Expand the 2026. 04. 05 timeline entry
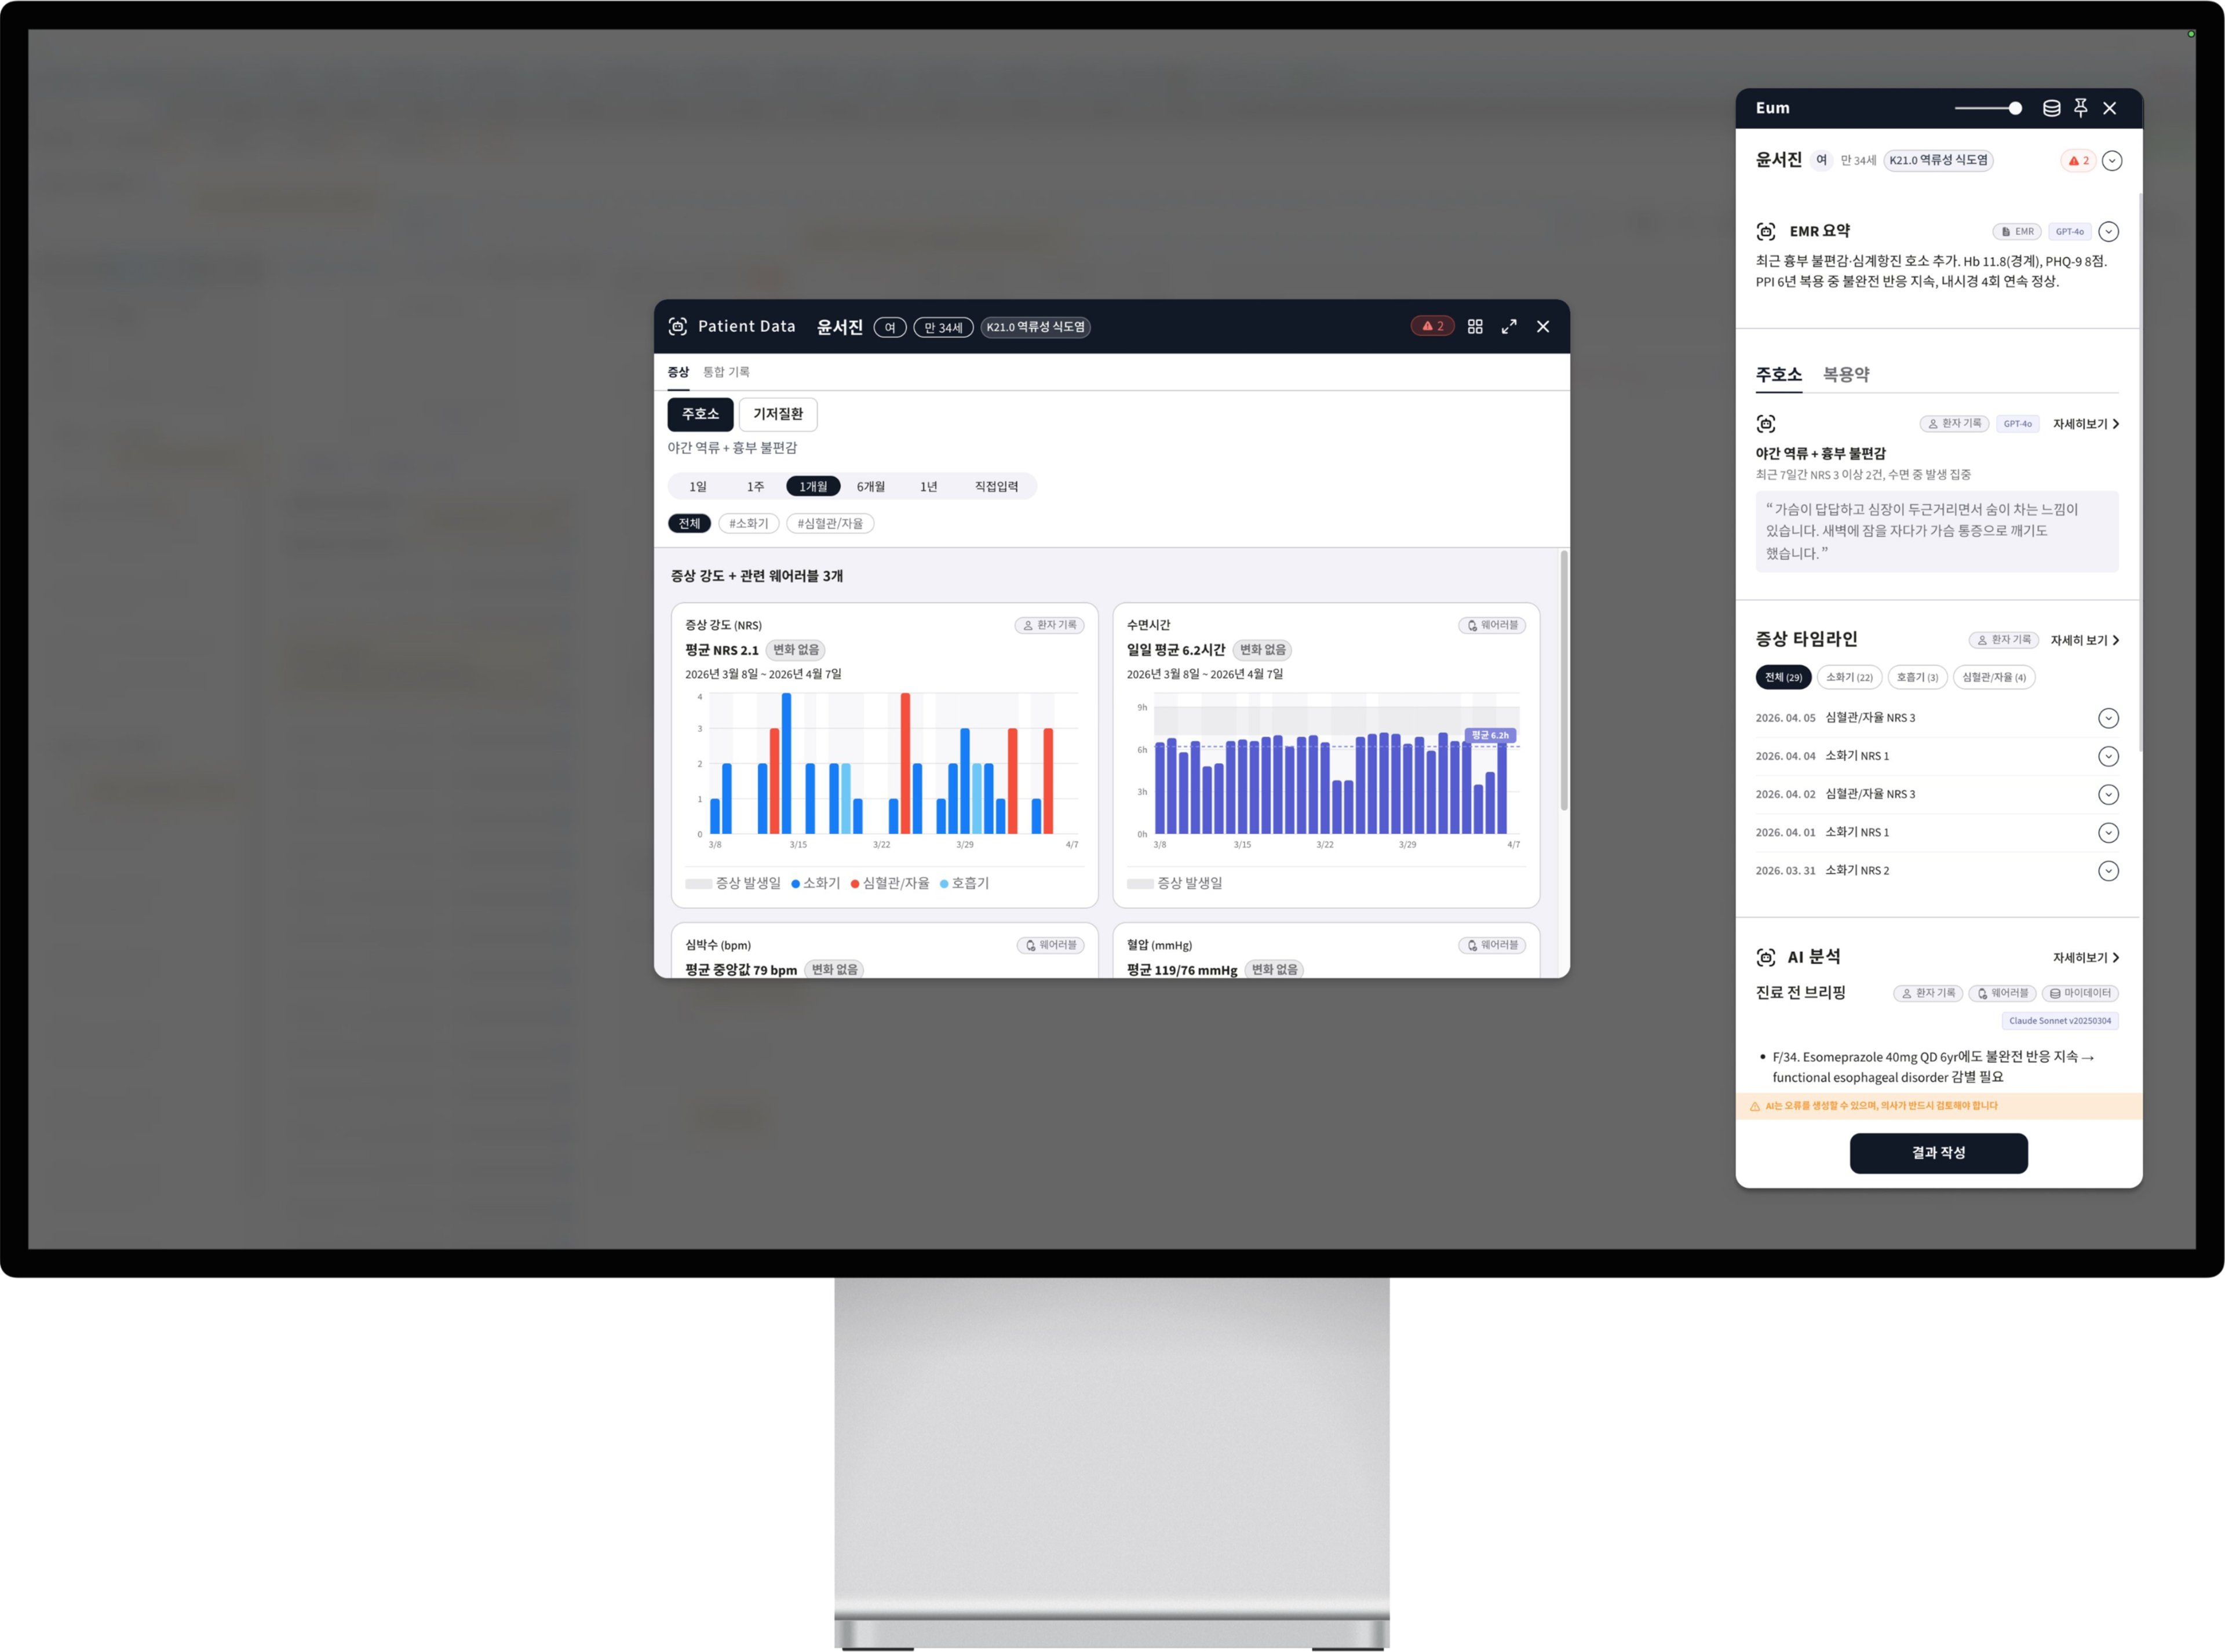The image size is (2225, 1652). click(x=2108, y=718)
